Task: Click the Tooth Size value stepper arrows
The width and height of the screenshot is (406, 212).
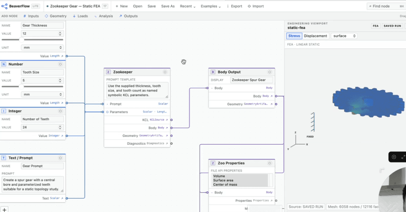Action: click(x=60, y=81)
